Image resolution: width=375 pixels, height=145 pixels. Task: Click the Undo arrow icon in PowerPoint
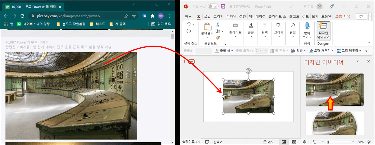(189, 24)
